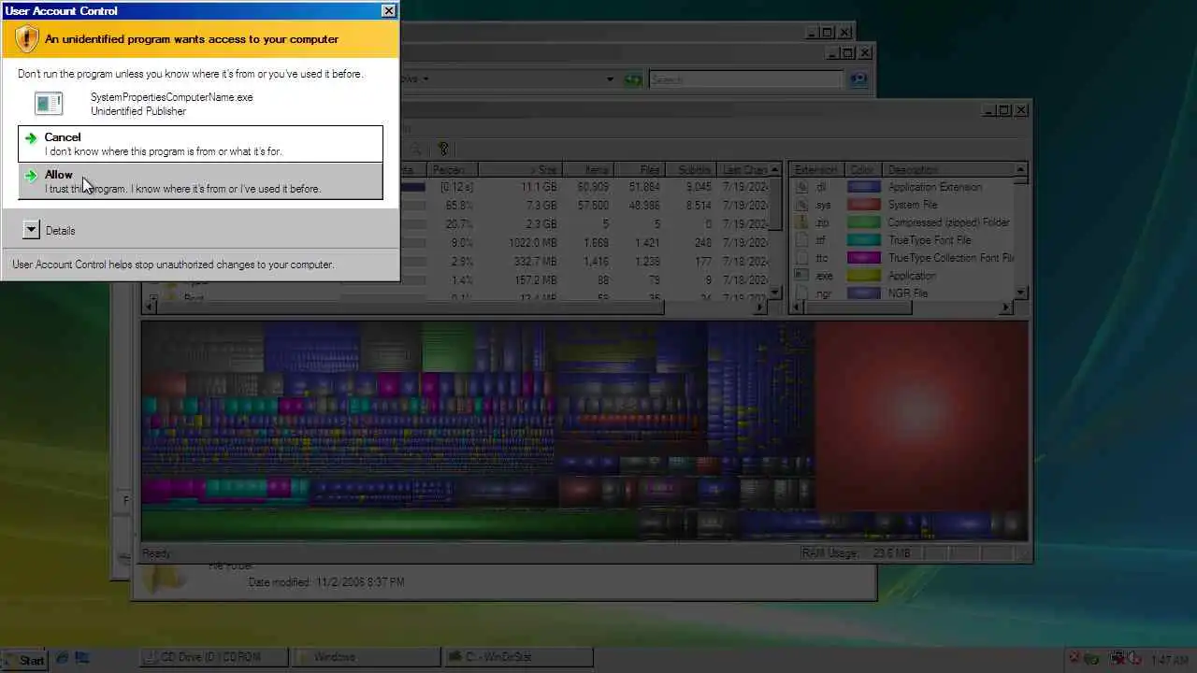This screenshot has width=1197, height=673.
Task: Sort WinDirStat by the Size column
Action: (x=521, y=170)
